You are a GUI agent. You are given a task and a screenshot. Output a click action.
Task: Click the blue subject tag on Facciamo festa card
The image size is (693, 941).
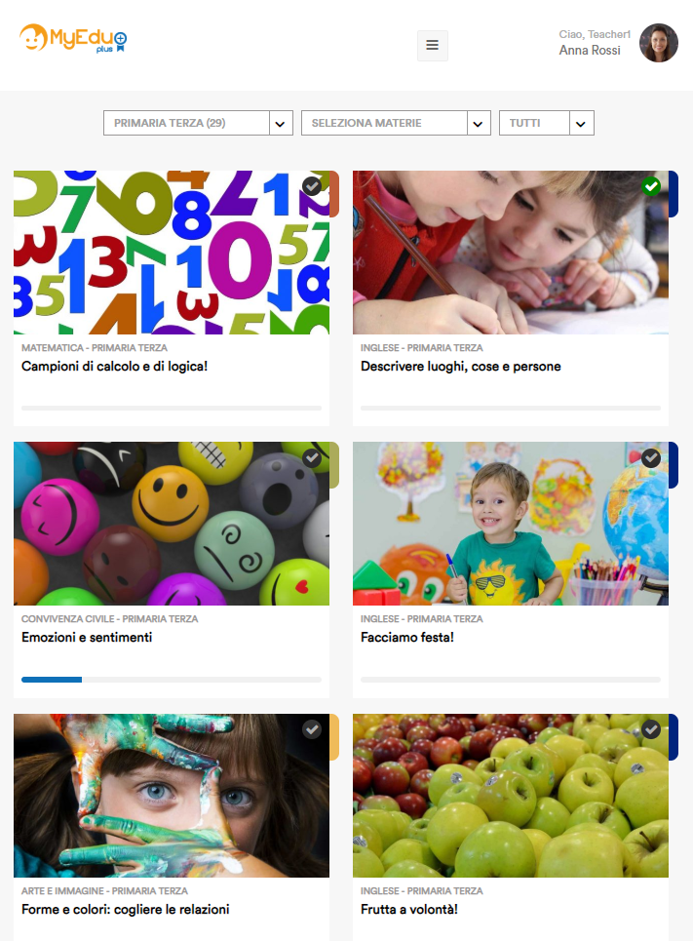point(674,465)
